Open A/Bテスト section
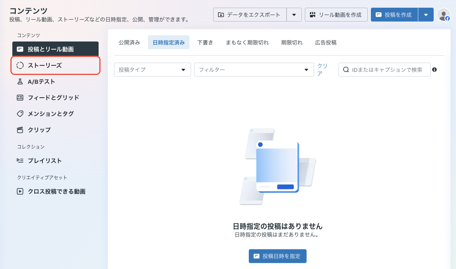Image resolution: width=456 pixels, height=269 pixels. [55, 81]
